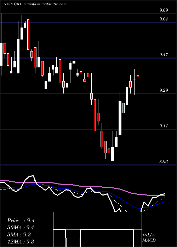Click the 9.11 price level label

164,126
